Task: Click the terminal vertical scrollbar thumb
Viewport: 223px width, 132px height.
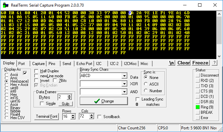Action: tap(219, 30)
